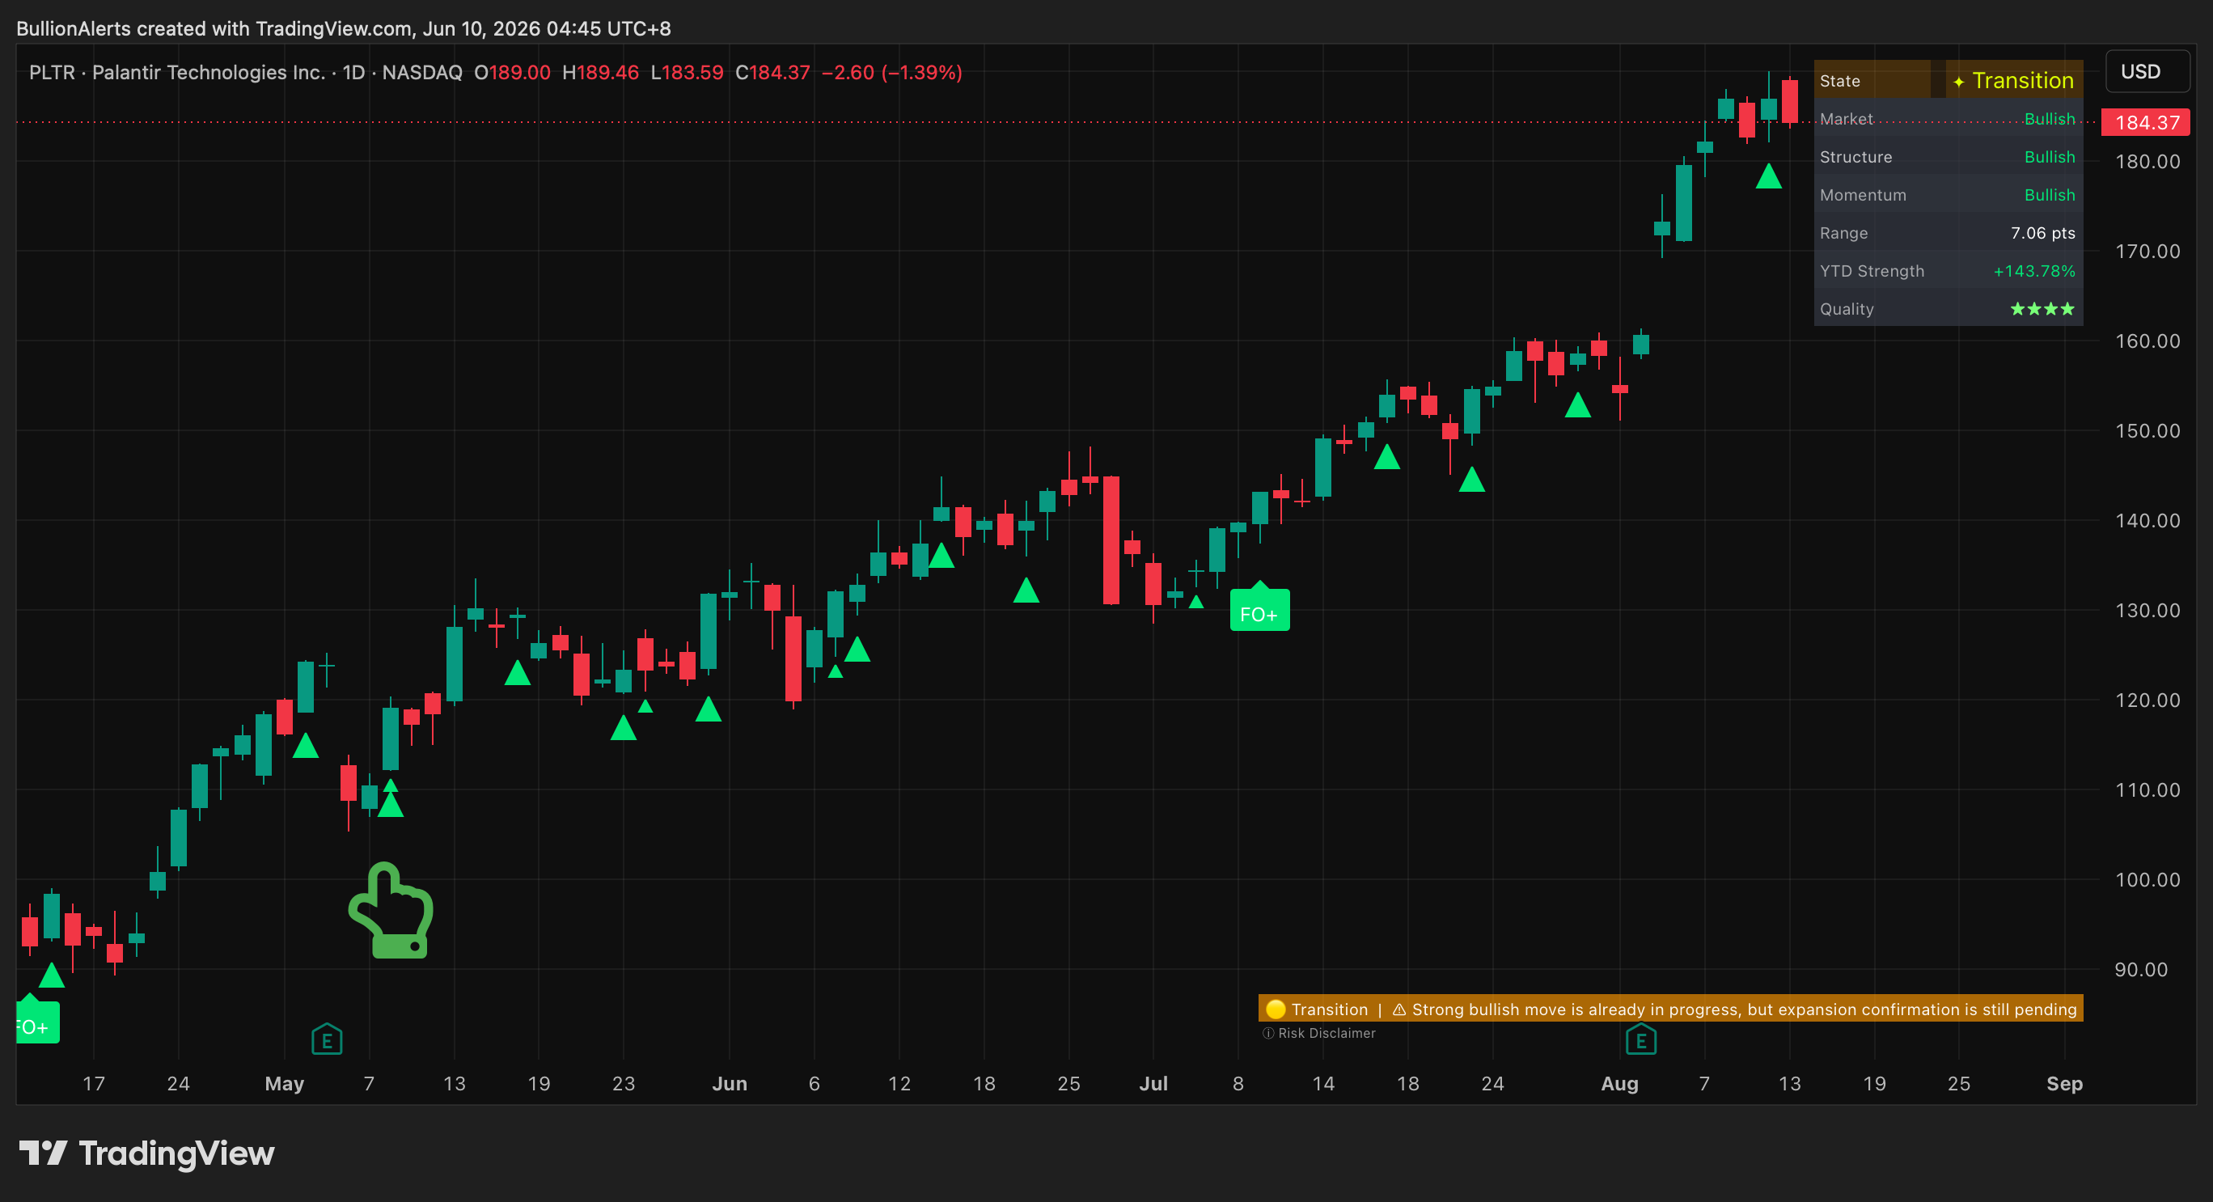This screenshot has height=1202, width=2213.
Task: Click the green triangle below the late-July candles near 153
Action: pos(1577,404)
